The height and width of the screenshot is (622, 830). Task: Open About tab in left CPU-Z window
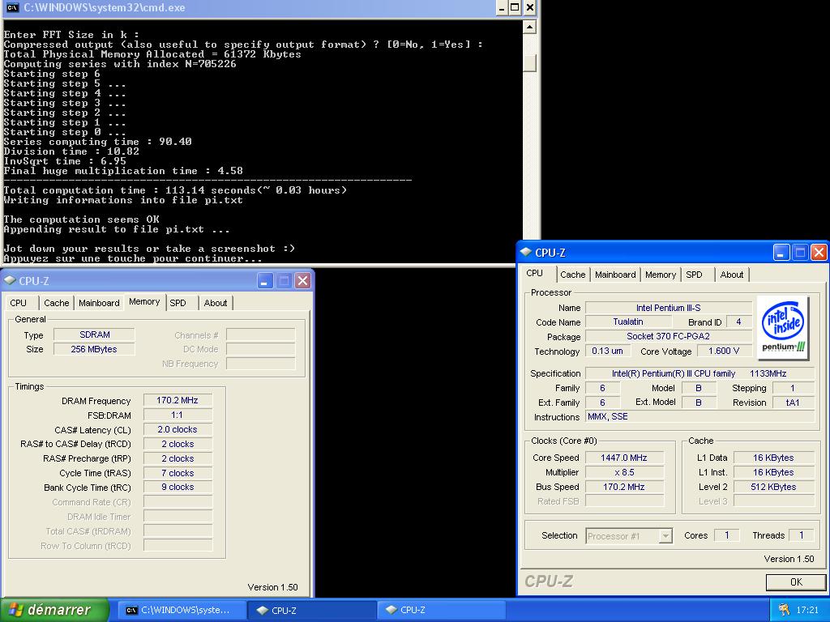(x=216, y=303)
